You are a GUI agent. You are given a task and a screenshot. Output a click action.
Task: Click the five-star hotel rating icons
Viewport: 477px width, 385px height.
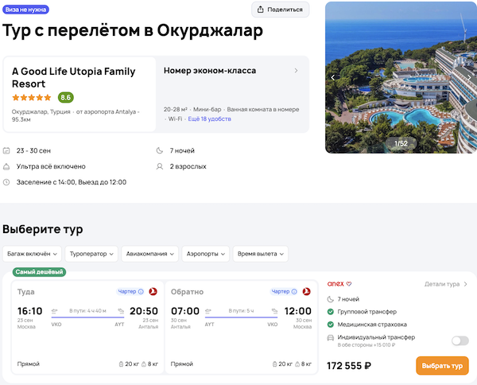[32, 98]
